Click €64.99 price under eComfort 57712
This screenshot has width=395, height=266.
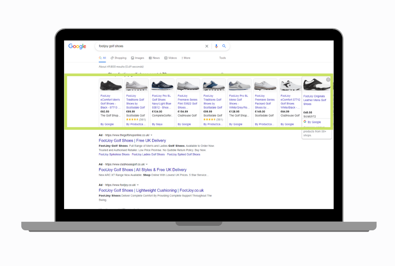click(285, 111)
